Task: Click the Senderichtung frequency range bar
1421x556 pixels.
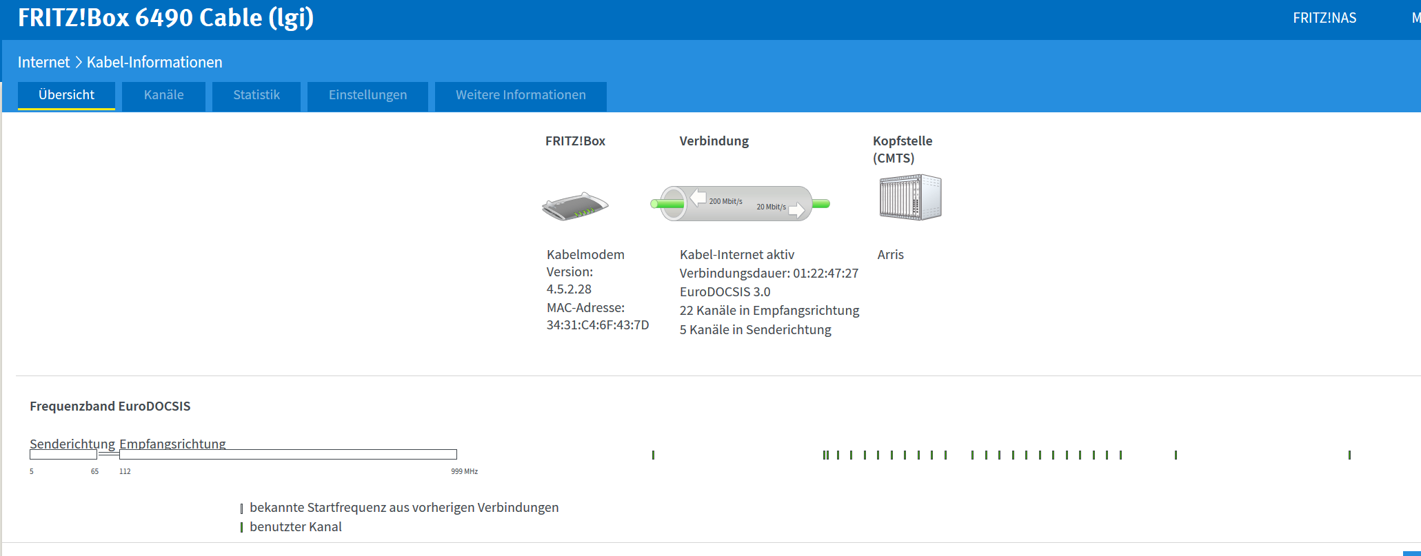Action: pyautogui.click(x=63, y=455)
